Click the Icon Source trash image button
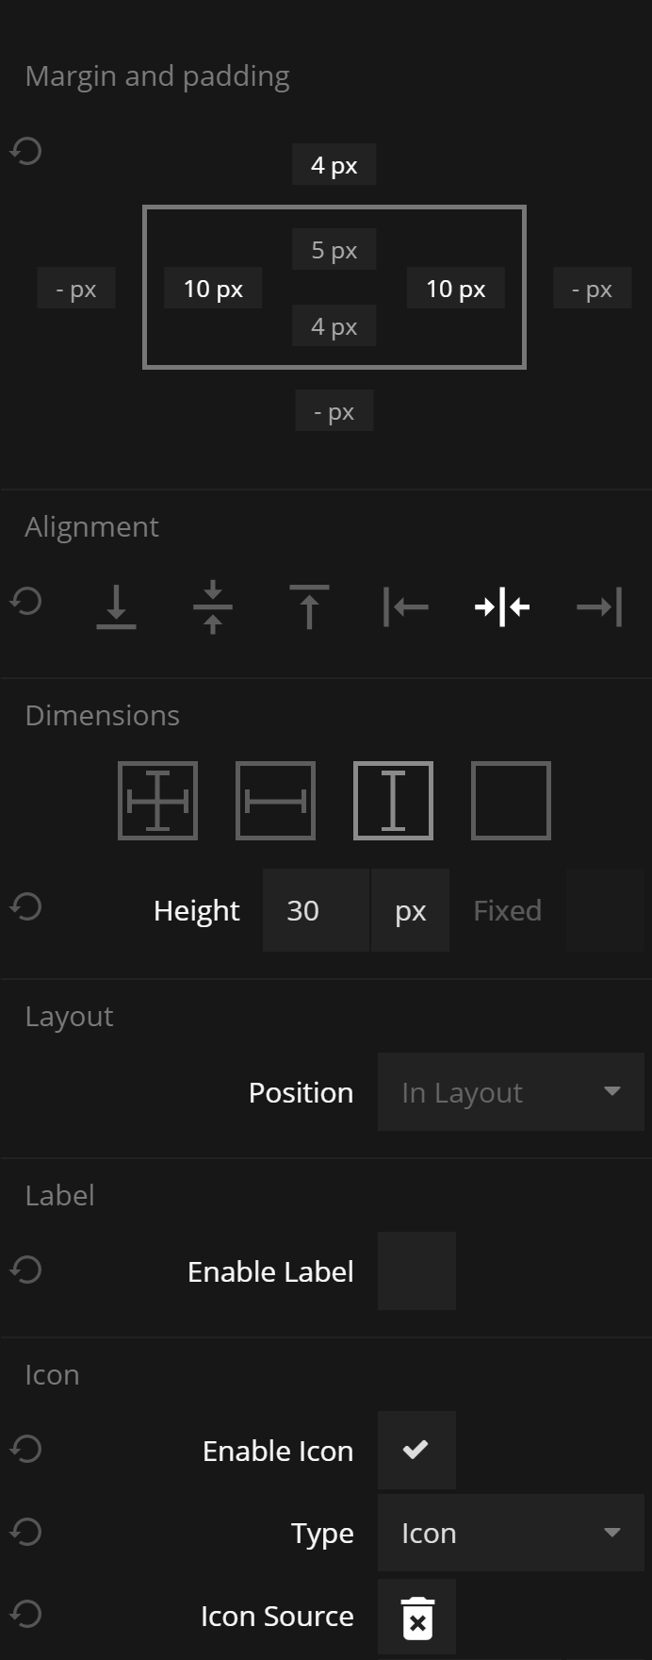The height and width of the screenshot is (1660, 652). pyautogui.click(x=417, y=1618)
